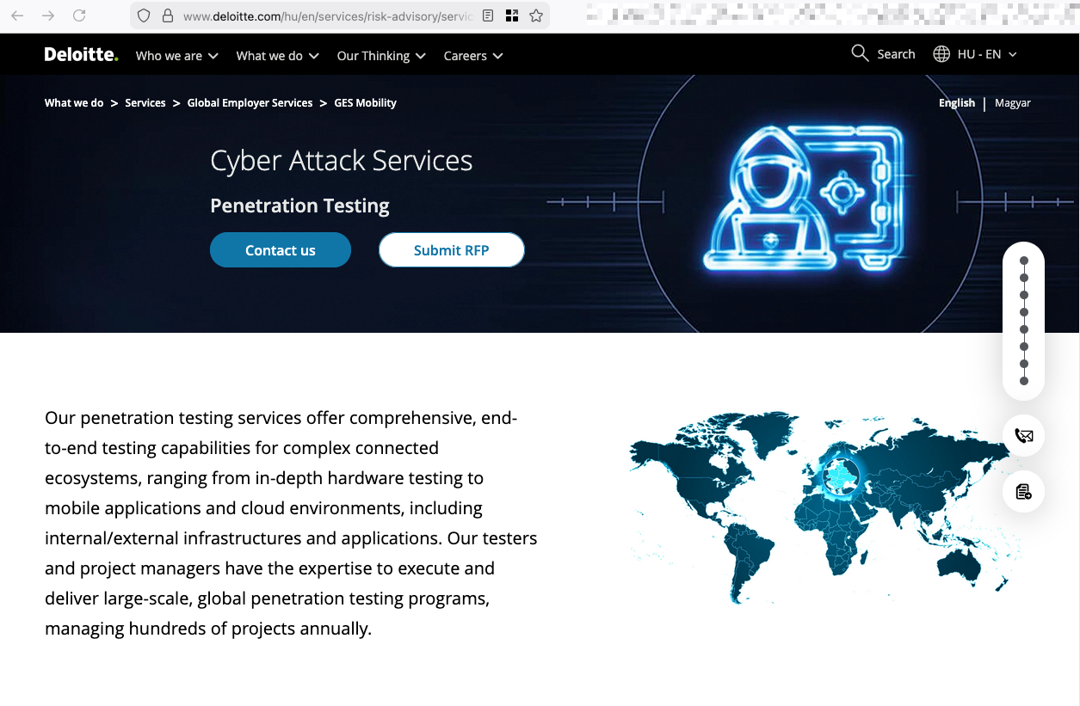Viewport: 1080px width, 706px height.
Task: Follow the Services breadcrumb link
Action: pyautogui.click(x=145, y=103)
